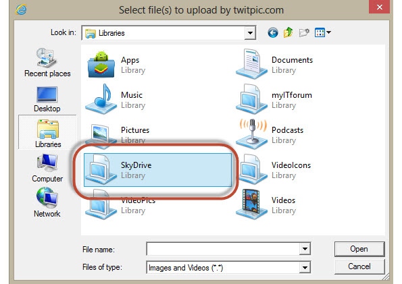Click the Music label text

[132, 95]
